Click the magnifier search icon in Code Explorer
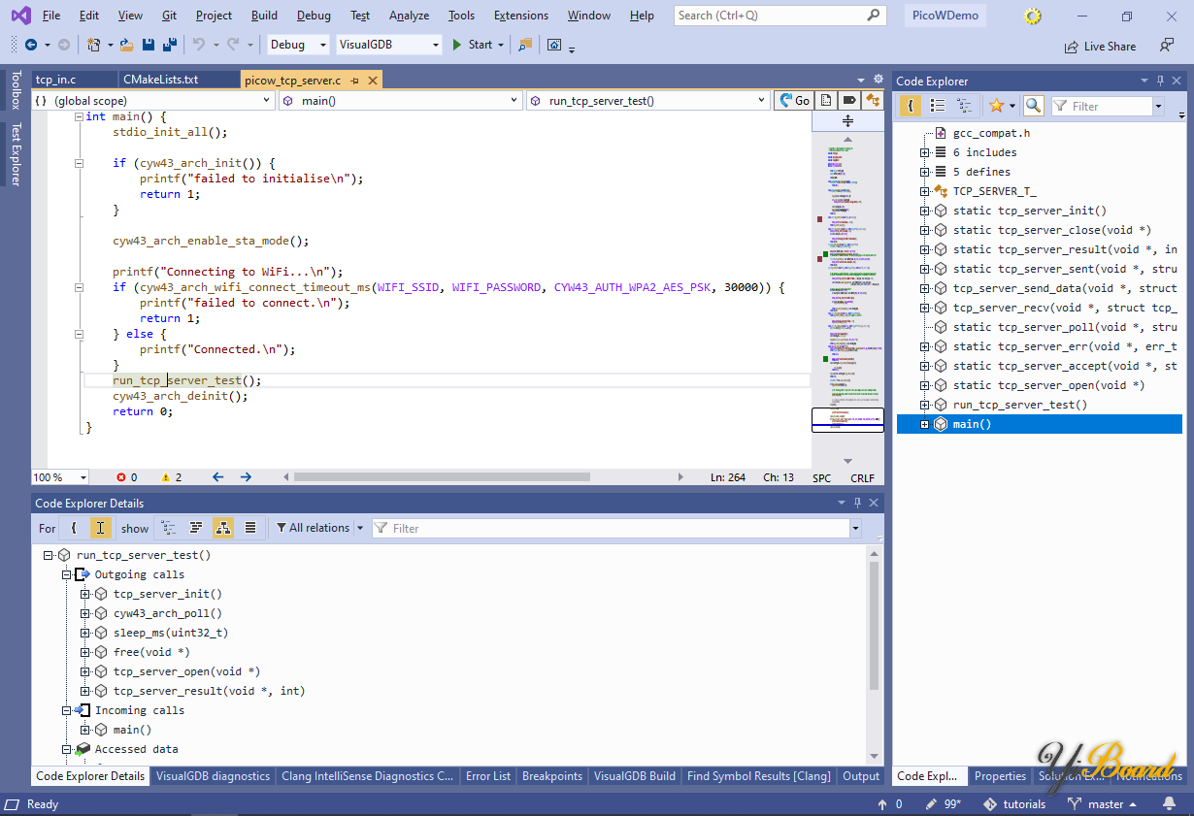The image size is (1194, 816). pos(1033,106)
